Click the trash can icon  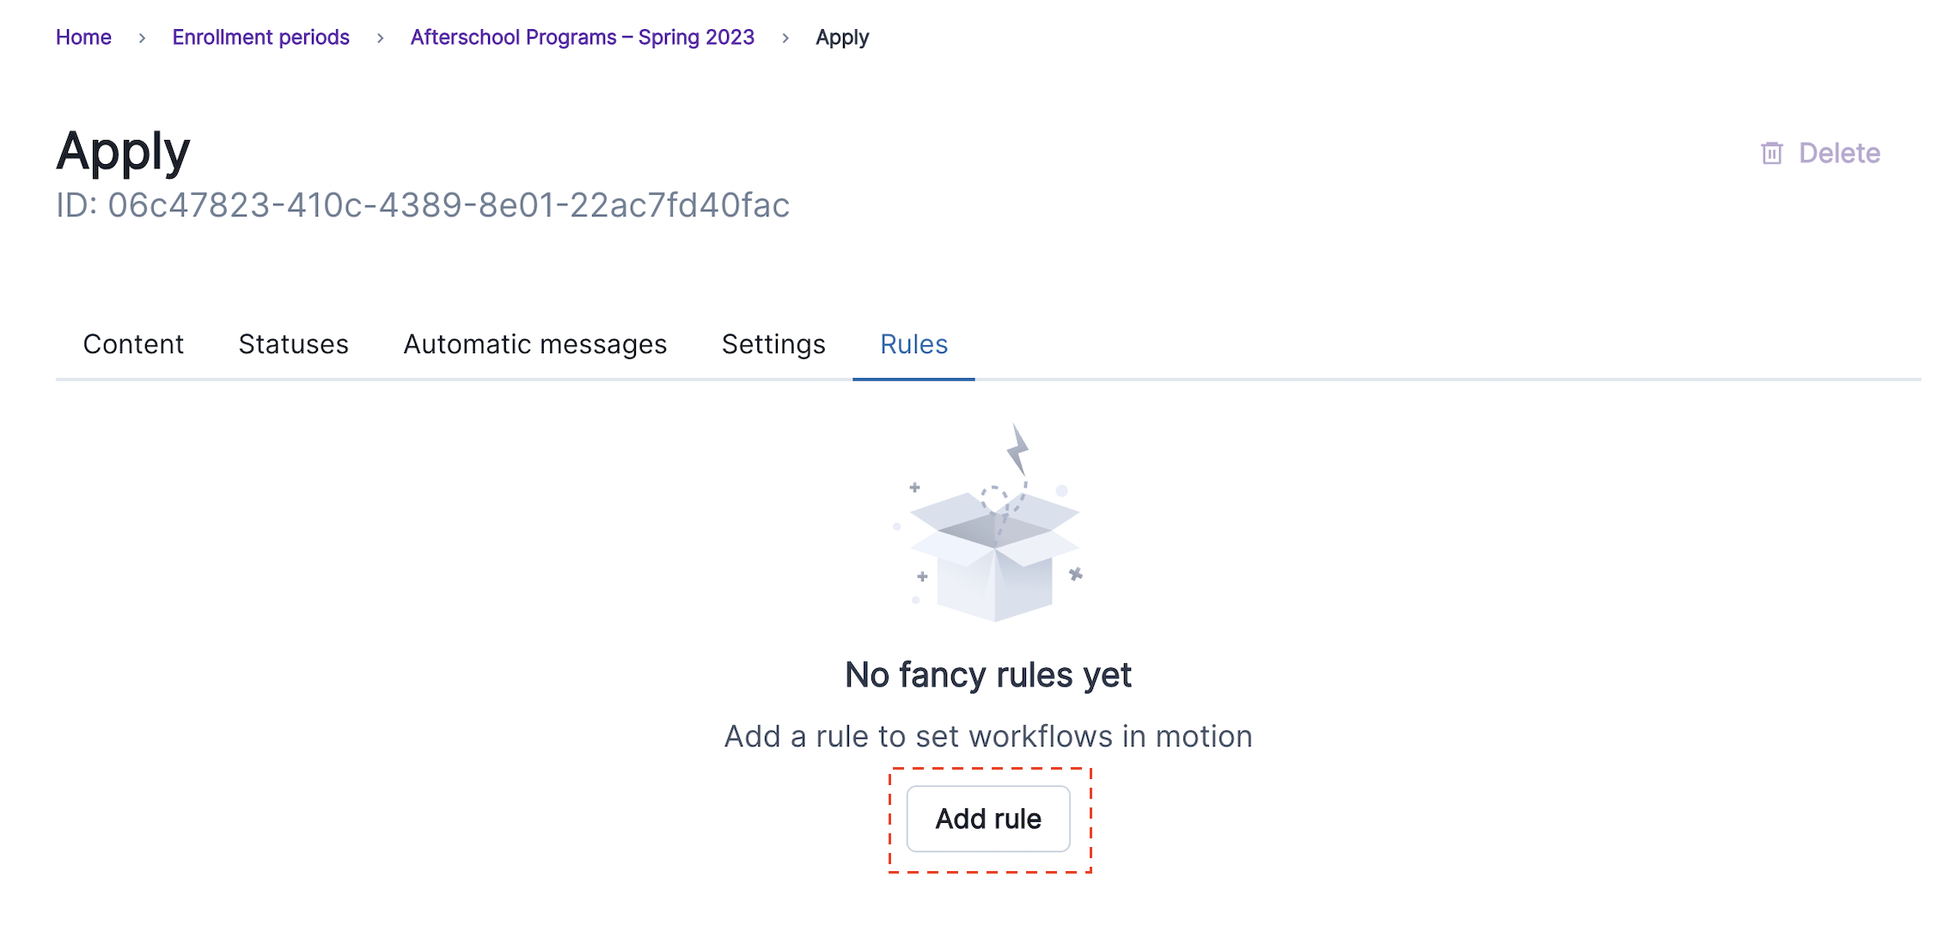point(1771,153)
